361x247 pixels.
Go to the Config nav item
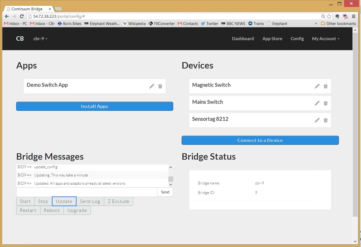(x=297, y=39)
